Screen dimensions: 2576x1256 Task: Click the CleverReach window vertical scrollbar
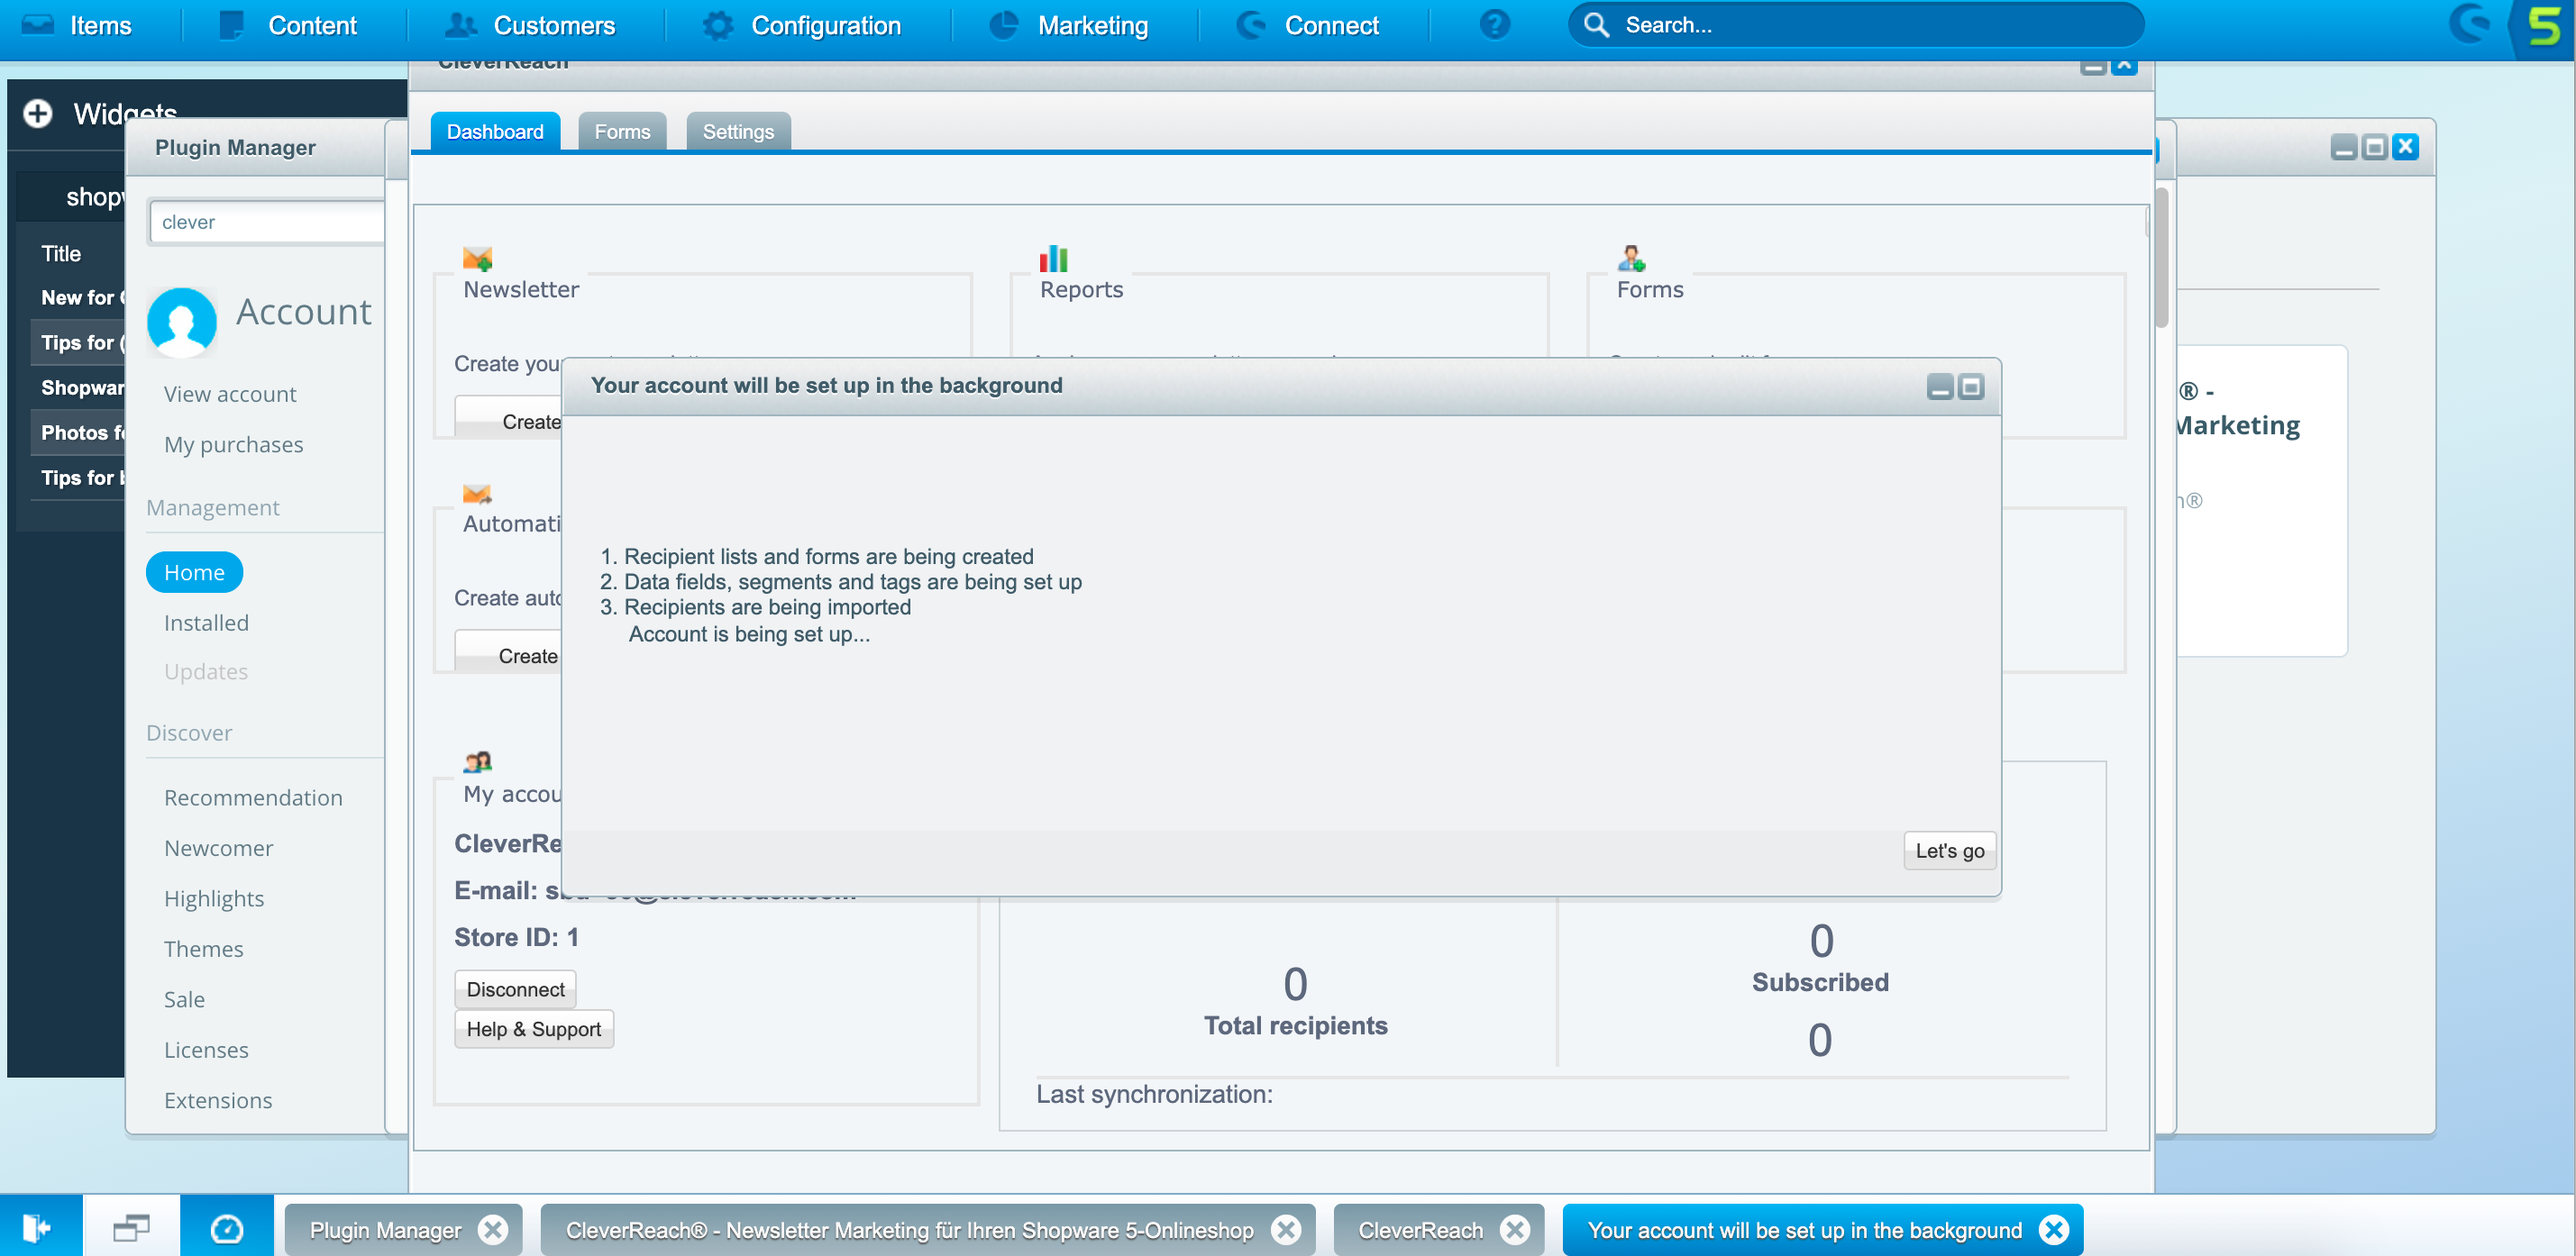coord(2161,258)
